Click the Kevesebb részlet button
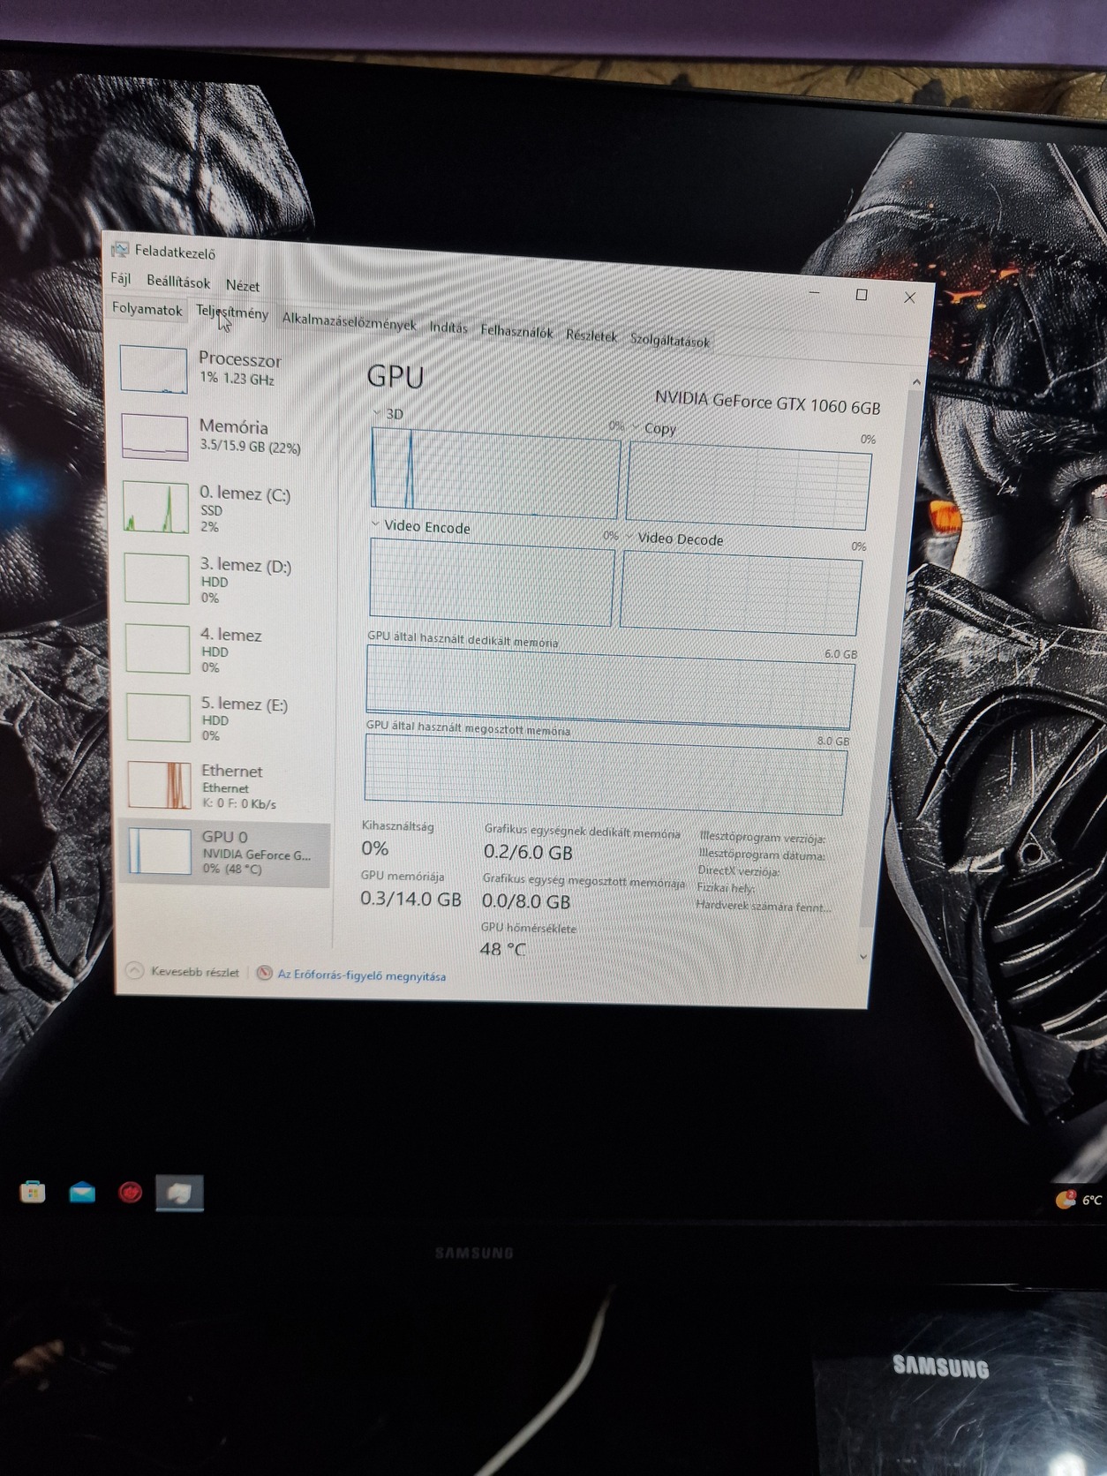Viewport: 1107px width, 1476px height. pos(184,971)
